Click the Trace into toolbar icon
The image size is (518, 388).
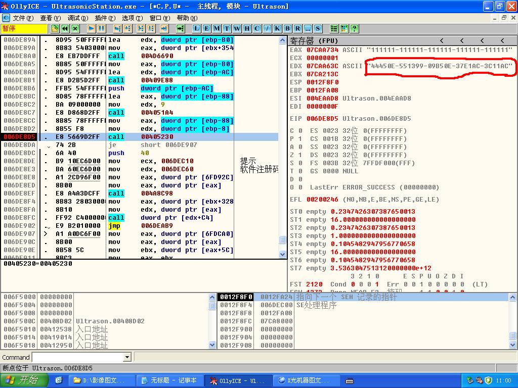pyautogui.click(x=141, y=29)
